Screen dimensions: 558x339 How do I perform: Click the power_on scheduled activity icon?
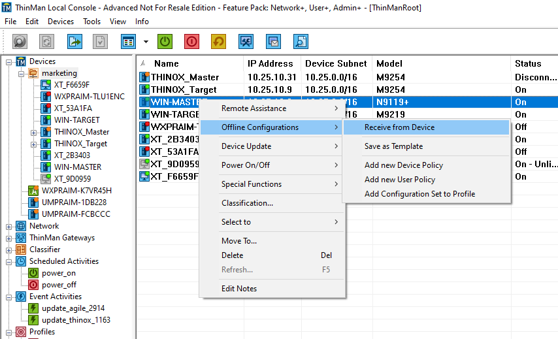tap(33, 273)
